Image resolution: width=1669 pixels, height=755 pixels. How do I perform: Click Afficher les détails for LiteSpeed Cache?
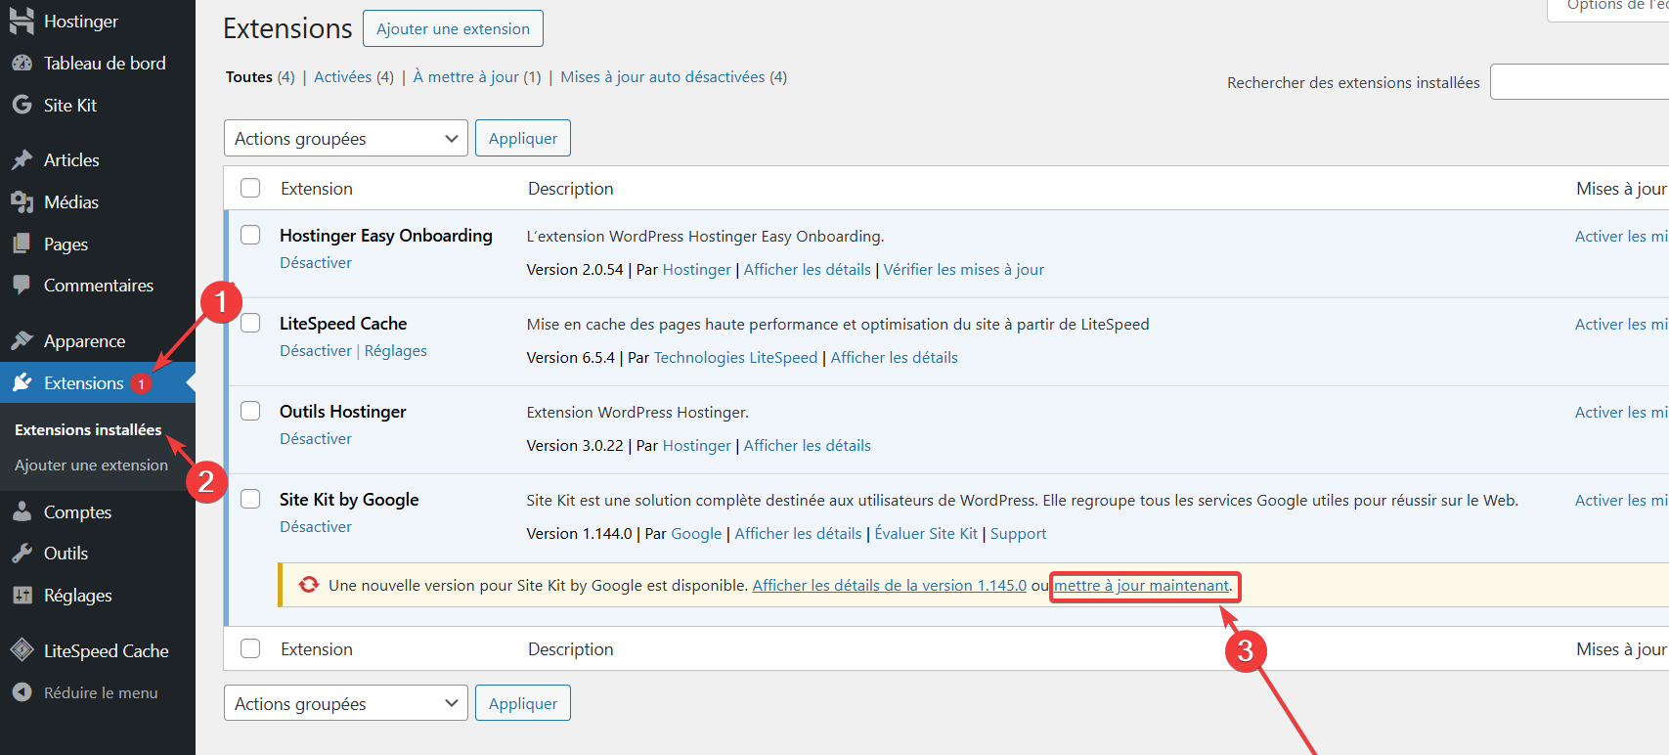click(895, 358)
